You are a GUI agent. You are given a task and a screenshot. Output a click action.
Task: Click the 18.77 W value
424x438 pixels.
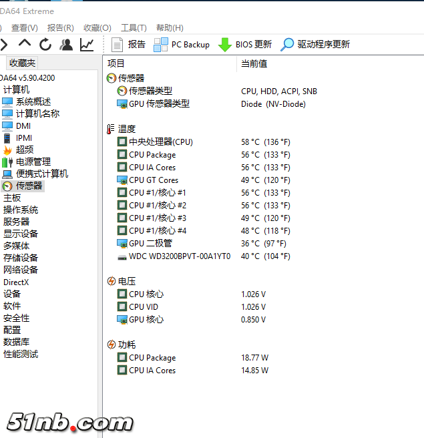(x=254, y=358)
